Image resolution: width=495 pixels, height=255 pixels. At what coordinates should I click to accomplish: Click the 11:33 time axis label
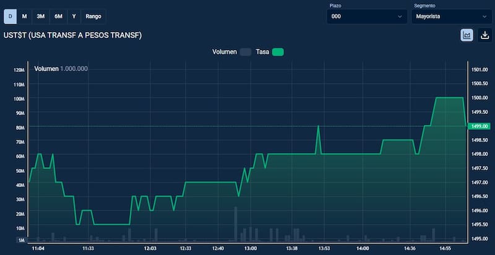88,248
